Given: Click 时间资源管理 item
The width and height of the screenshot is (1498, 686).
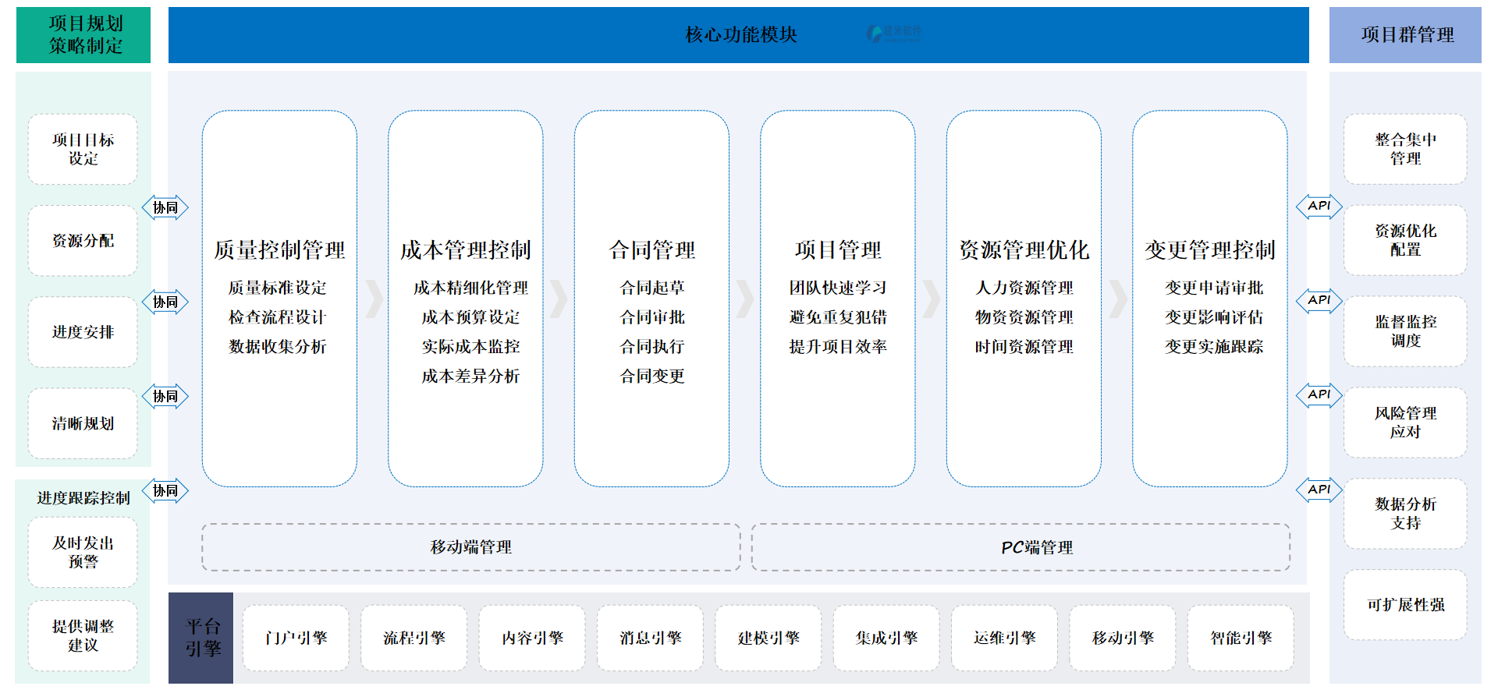Looking at the screenshot, I should [1024, 346].
